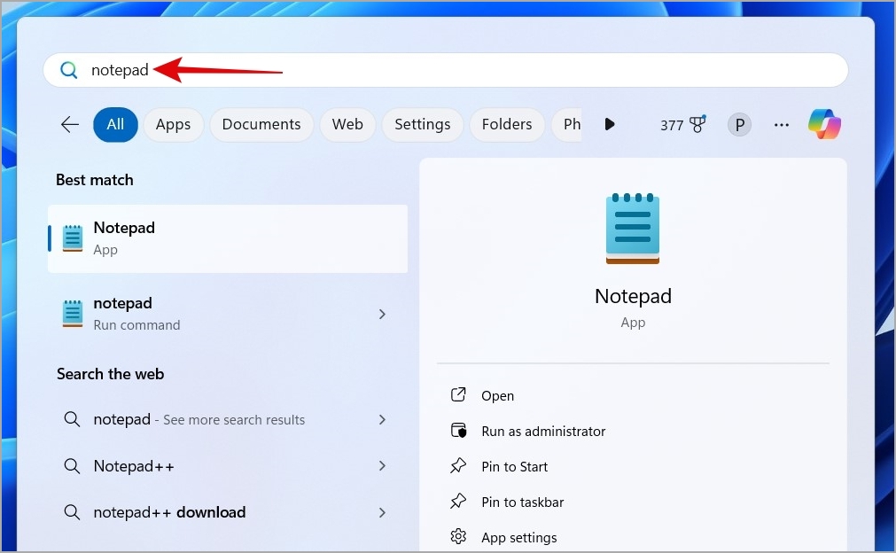Click magnifier icon beside notepad web result
This screenshot has width=896, height=553.
pos(72,419)
